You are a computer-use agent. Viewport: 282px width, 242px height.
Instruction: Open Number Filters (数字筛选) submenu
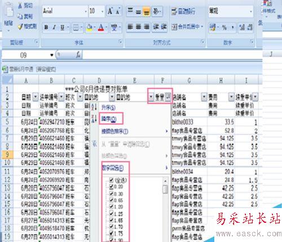pyautogui.click(x=112, y=168)
